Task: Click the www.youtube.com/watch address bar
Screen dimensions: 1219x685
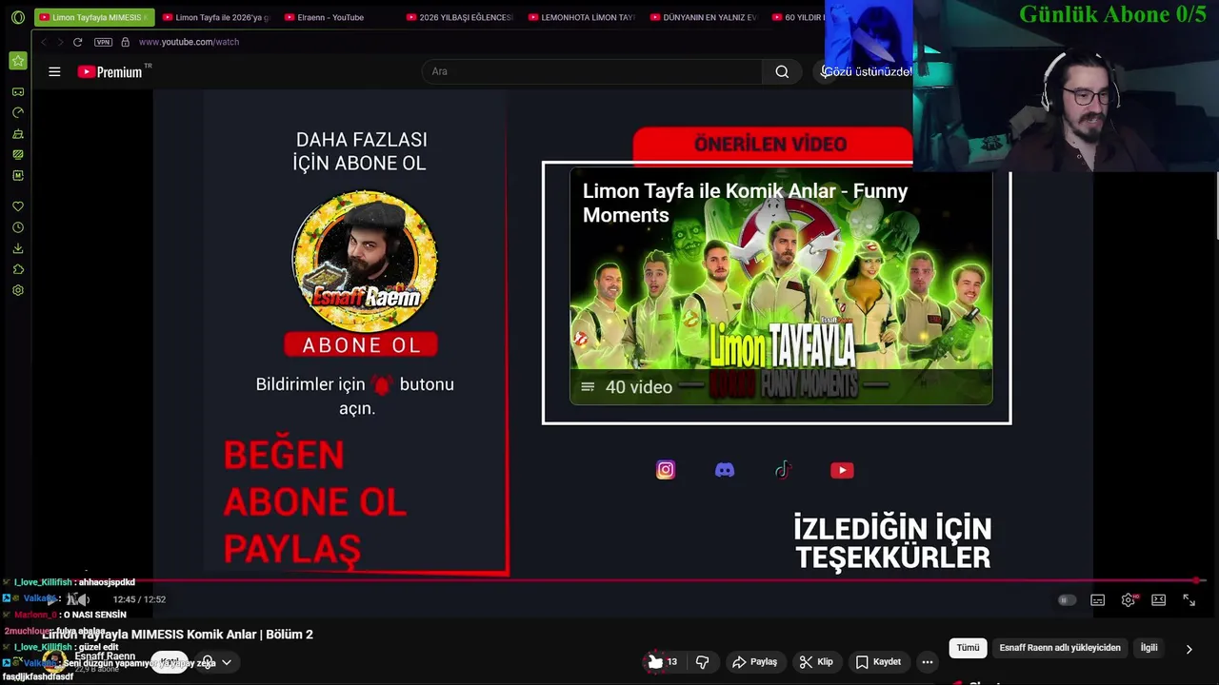Action: 189,42
